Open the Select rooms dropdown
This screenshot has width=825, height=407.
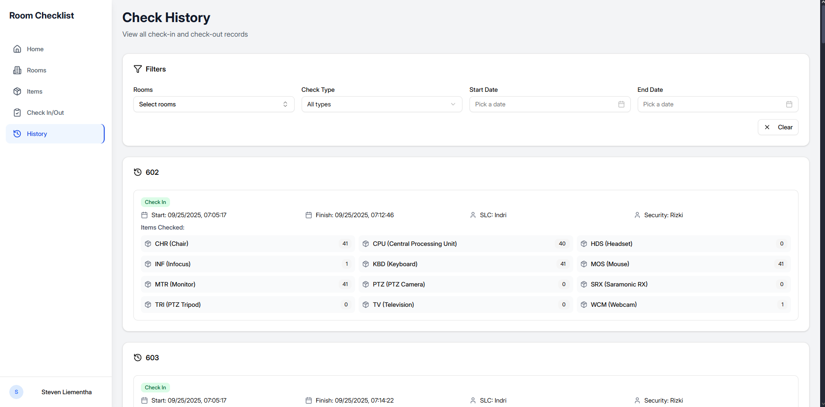tap(214, 104)
